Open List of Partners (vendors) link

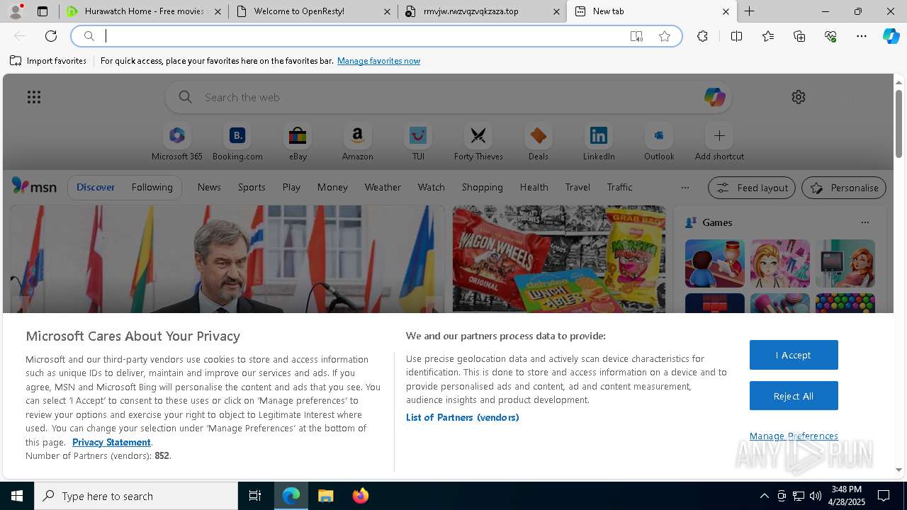462,417
